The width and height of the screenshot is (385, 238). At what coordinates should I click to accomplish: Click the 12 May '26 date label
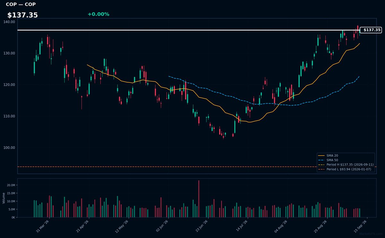click(x=122, y=226)
